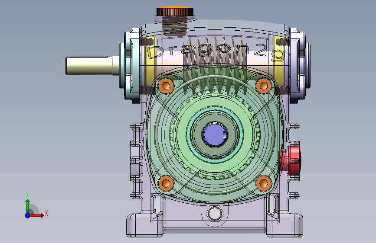The image size is (376, 243).
Task: Click the blue output bore at wheel center
Action: pyautogui.click(x=214, y=134)
